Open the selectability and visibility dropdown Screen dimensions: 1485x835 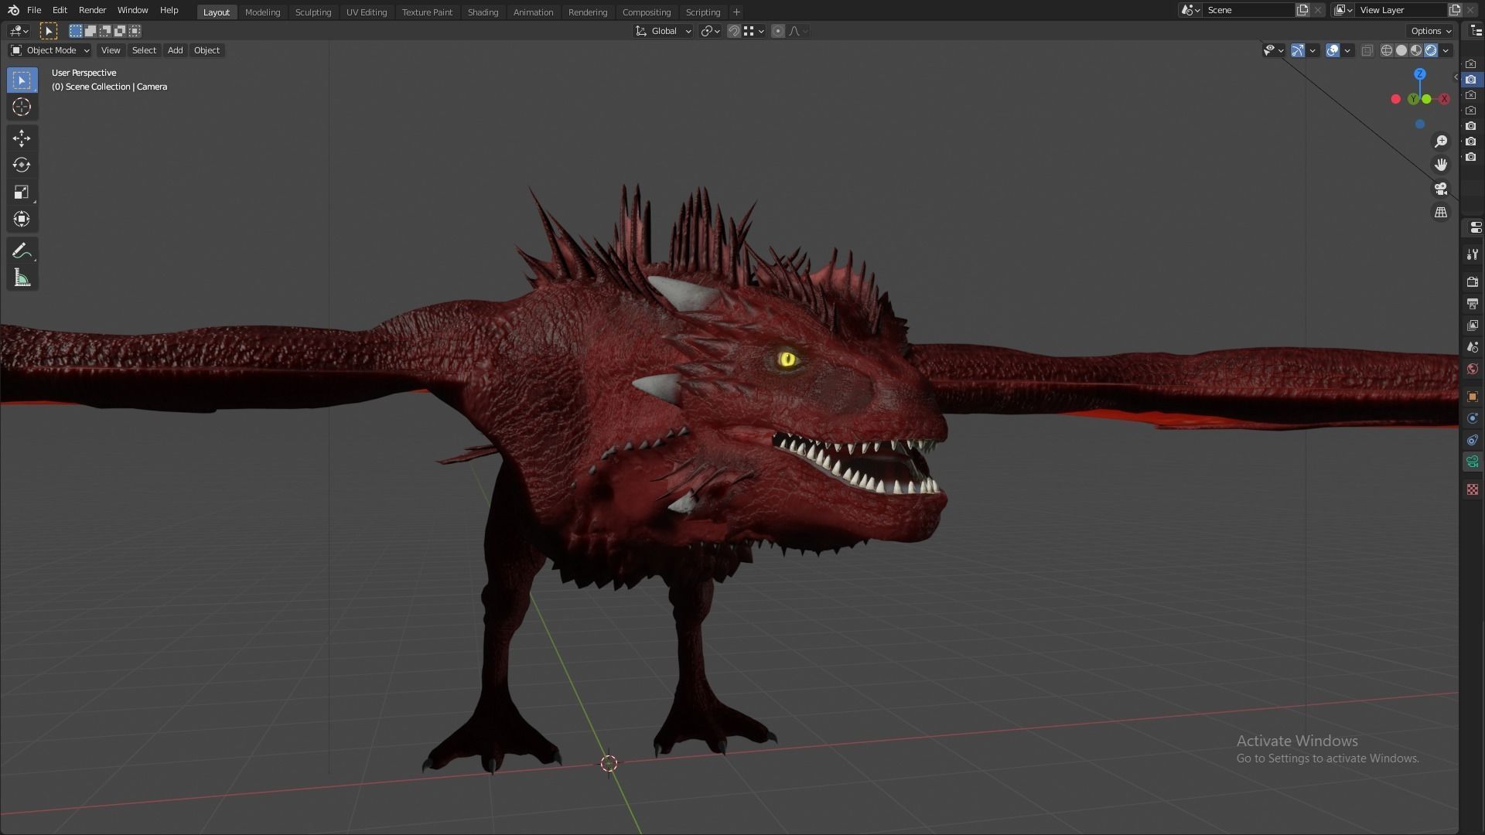coord(1273,50)
